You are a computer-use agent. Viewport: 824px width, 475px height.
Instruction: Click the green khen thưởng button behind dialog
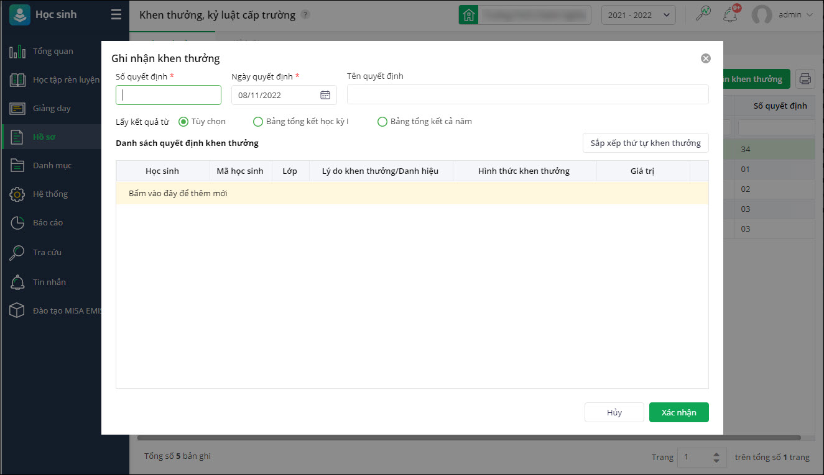coord(756,79)
